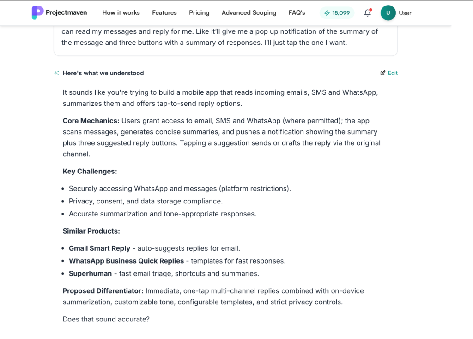Click the Gmail Smart Reply entry

point(99,248)
